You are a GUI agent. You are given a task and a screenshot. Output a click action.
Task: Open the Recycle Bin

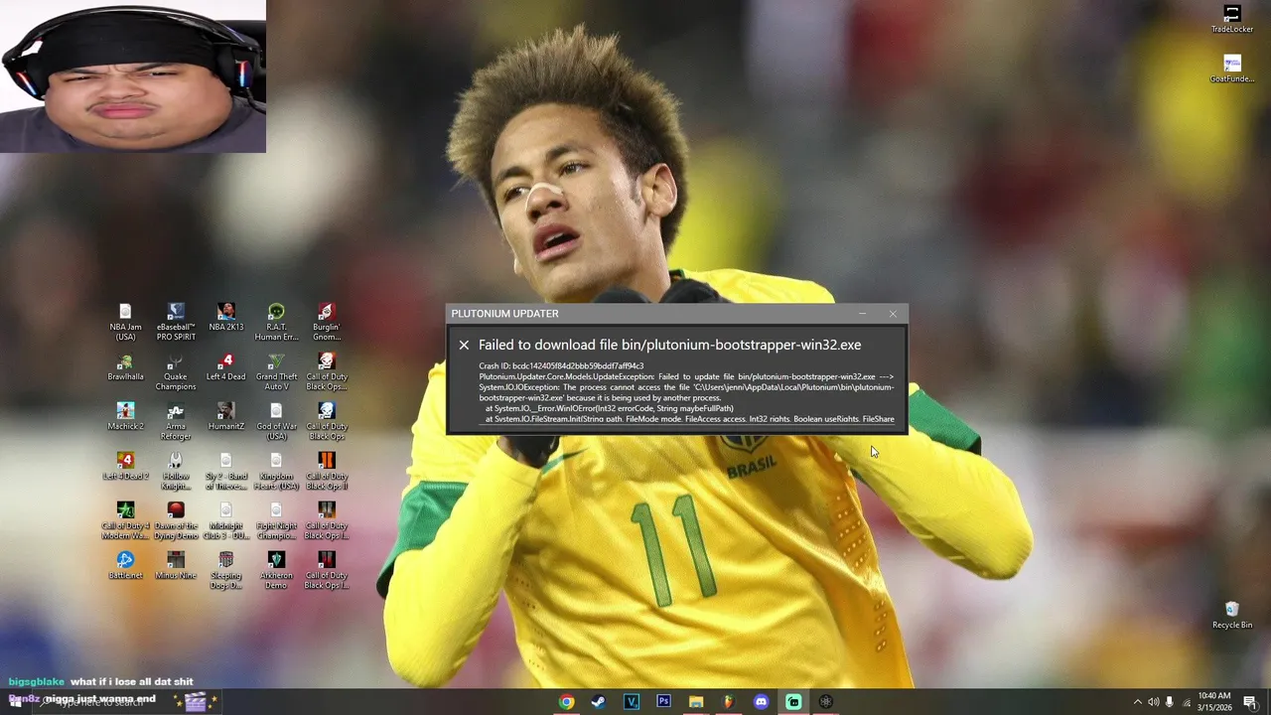pos(1232,615)
